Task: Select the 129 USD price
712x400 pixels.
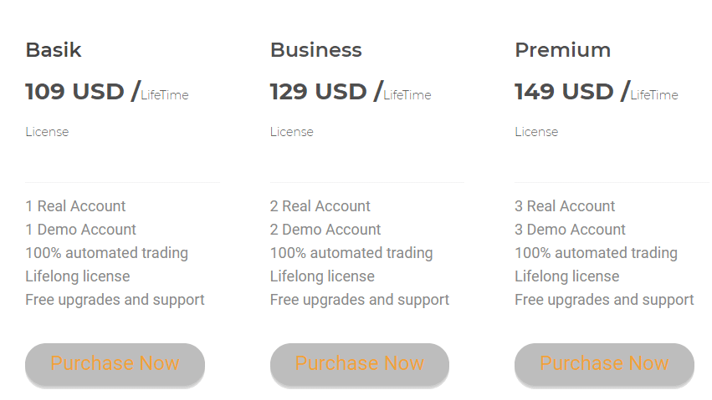Action: tap(320, 91)
